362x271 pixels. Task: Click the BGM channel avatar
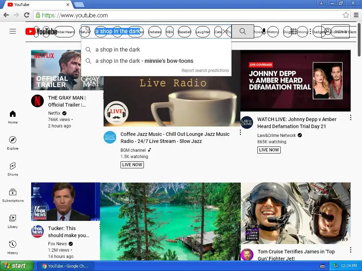110,137
